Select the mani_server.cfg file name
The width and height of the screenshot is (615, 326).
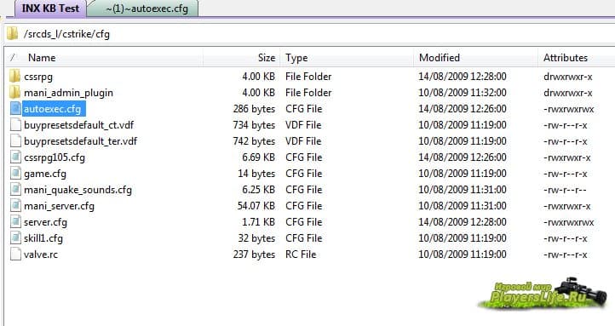tap(59, 206)
